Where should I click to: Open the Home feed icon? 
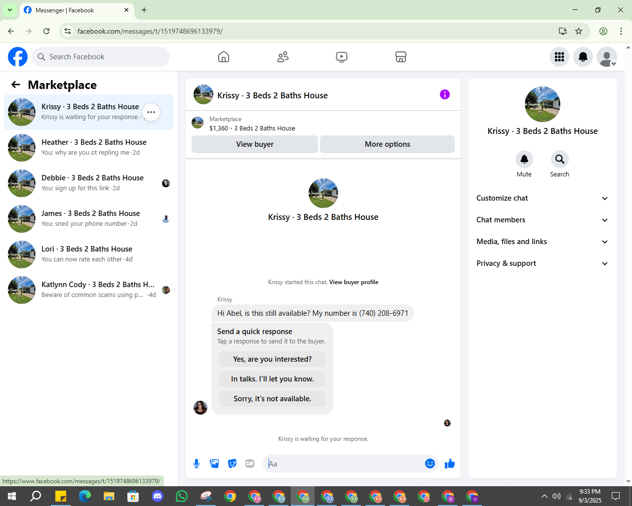[x=224, y=57]
